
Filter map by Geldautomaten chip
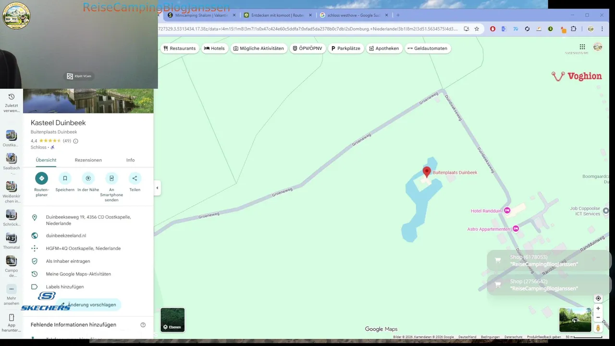click(x=428, y=49)
